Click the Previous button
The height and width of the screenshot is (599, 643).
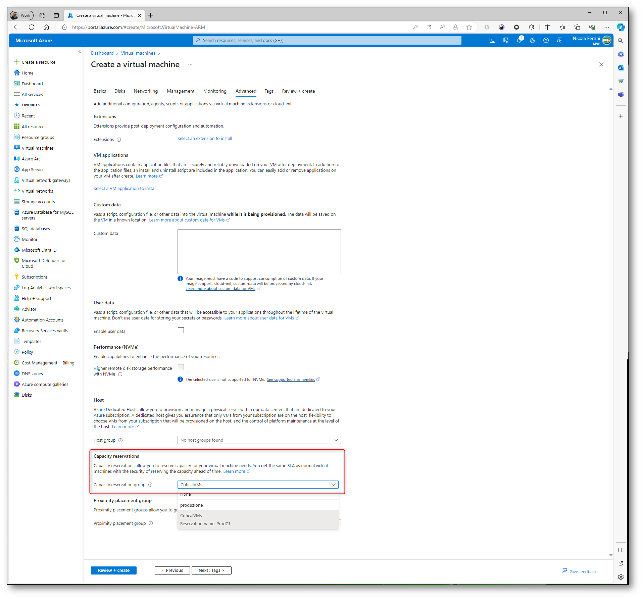(x=172, y=570)
